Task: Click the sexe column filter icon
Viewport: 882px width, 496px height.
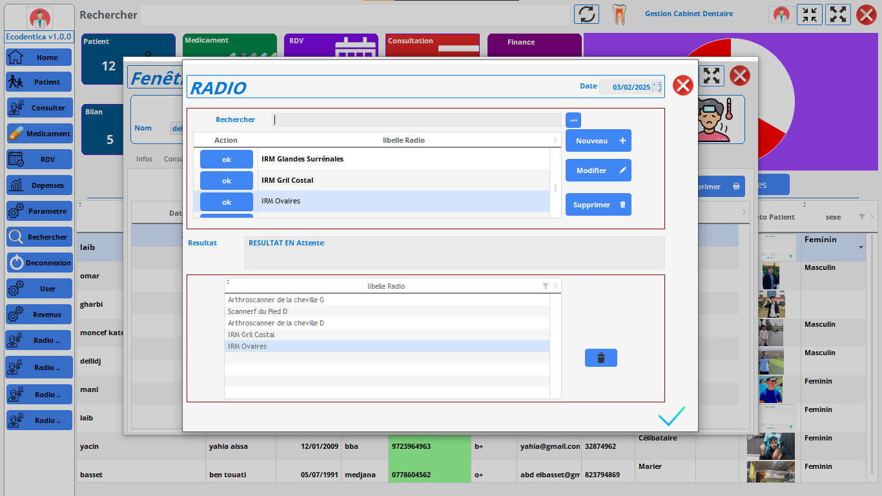Action: point(862,218)
